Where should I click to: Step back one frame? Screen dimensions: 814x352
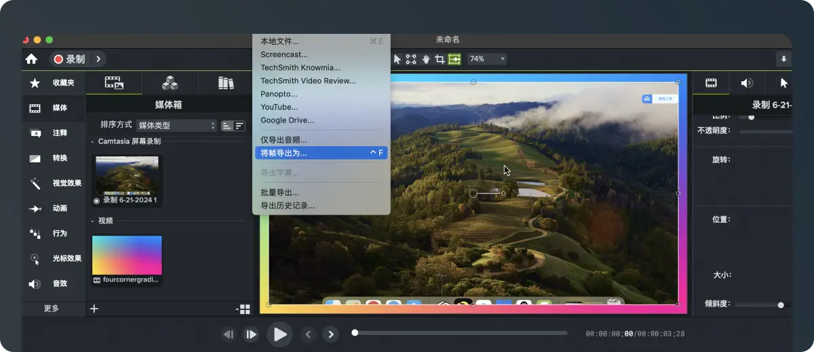[229, 334]
